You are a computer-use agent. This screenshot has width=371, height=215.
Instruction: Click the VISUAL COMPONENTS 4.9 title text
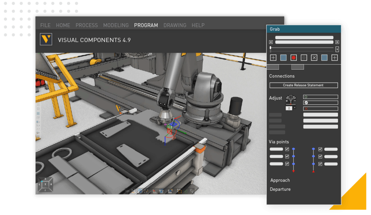pos(94,40)
